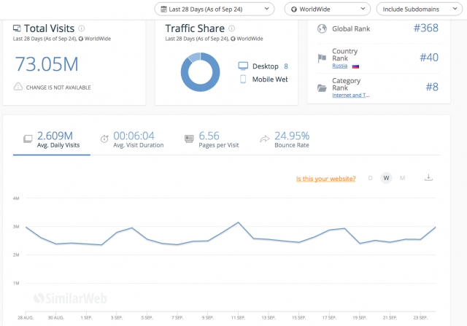Open the WorldWide region dropdown
Image resolution: width=467 pixels, height=326 pixels.
(x=328, y=9)
